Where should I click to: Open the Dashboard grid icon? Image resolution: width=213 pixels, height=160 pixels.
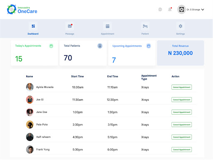coord(33,26)
